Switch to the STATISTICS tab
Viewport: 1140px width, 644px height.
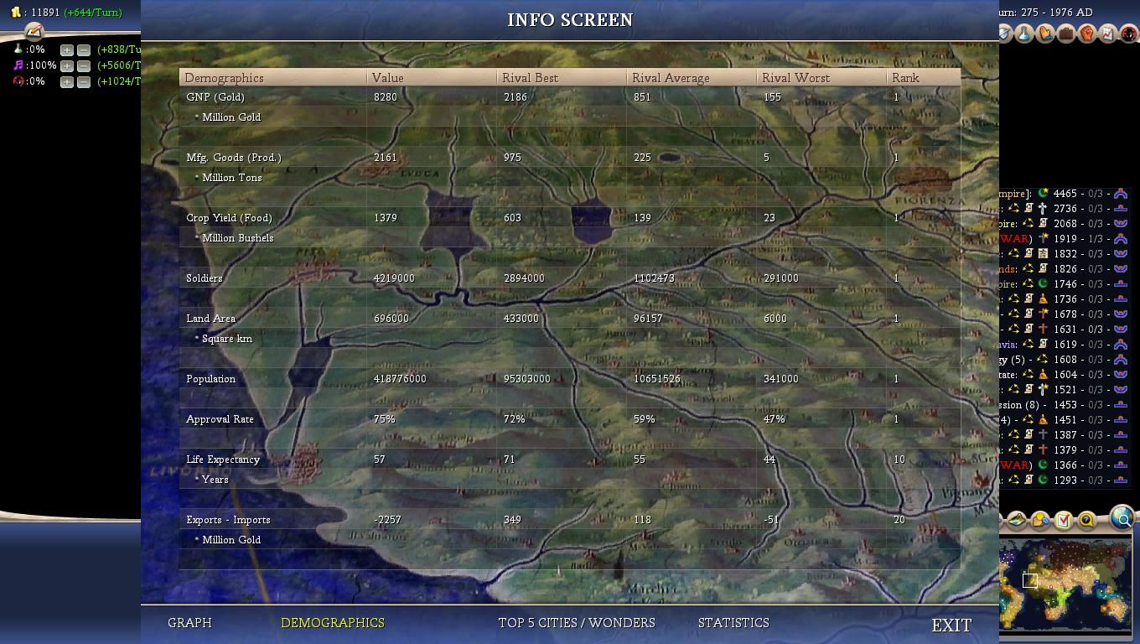(x=733, y=623)
